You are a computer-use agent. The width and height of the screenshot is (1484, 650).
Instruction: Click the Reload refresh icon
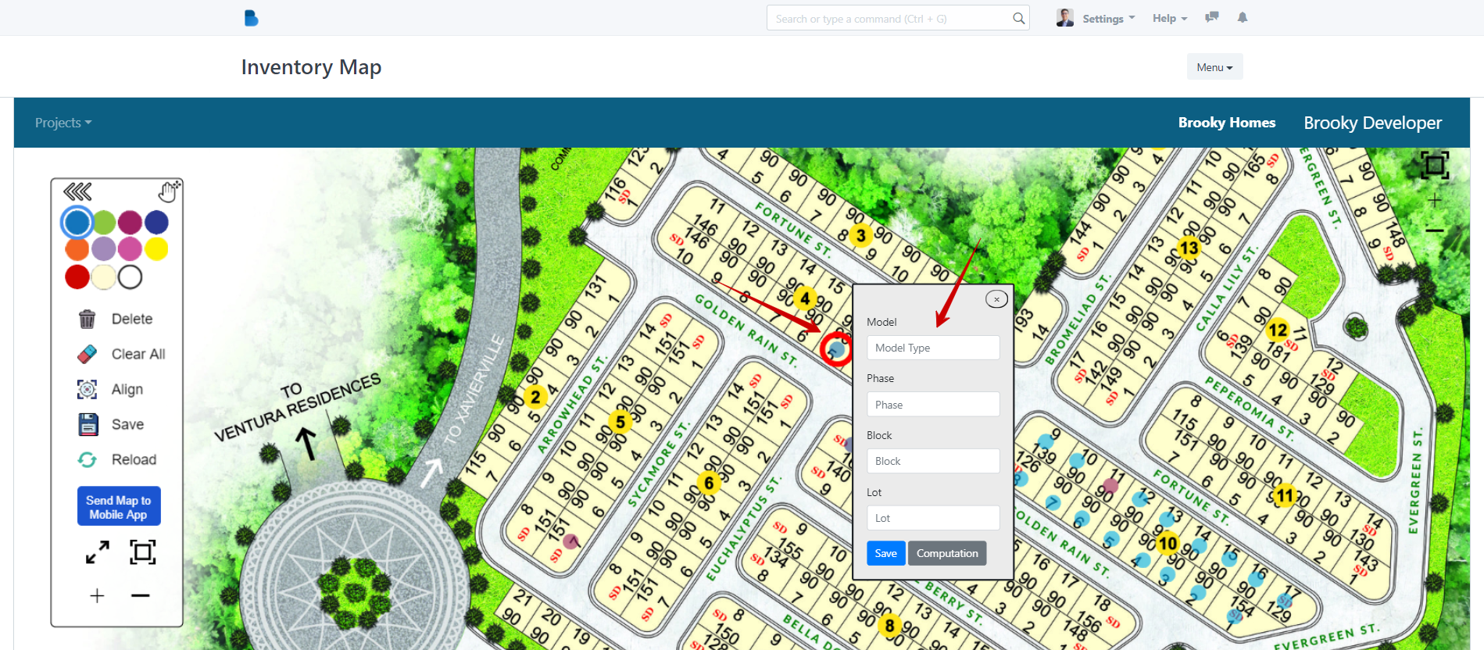coord(87,459)
